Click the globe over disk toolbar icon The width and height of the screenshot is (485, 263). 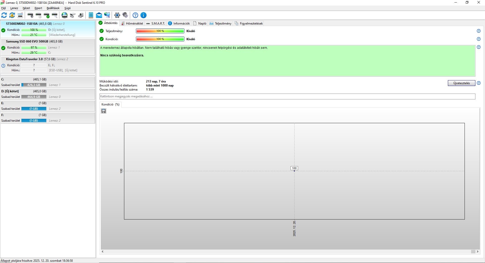point(65,15)
